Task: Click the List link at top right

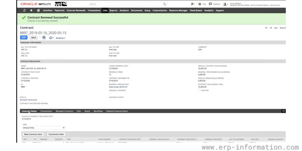Action: pyautogui.click(x=276, y=28)
